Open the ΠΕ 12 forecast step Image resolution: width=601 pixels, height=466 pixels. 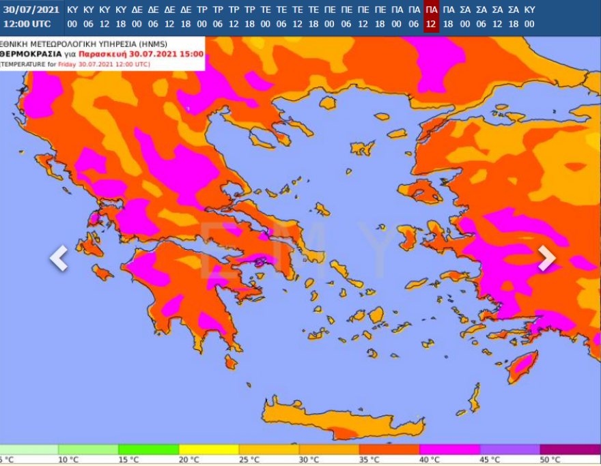[x=363, y=16]
